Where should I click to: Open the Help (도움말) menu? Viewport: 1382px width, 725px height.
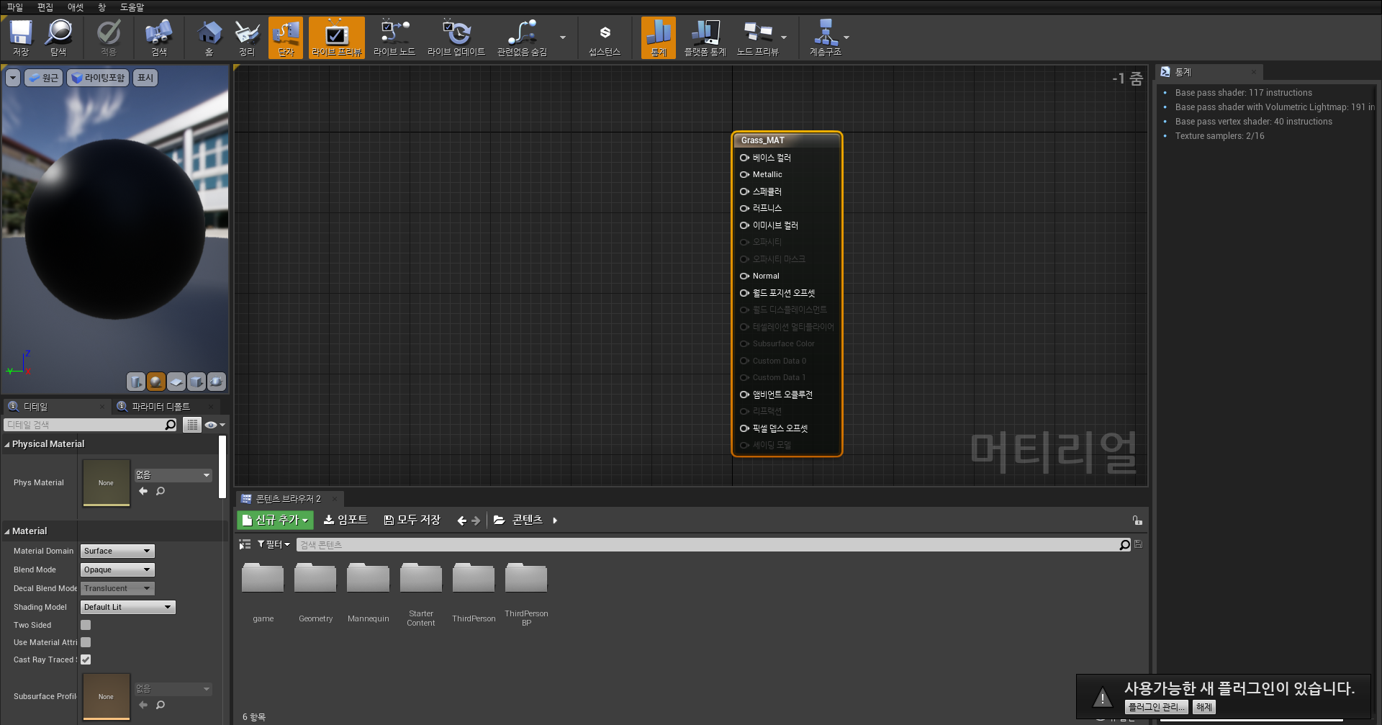click(x=132, y=7)
